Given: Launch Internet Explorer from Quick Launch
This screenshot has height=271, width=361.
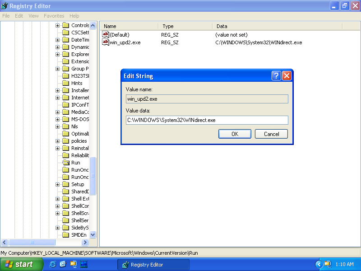Looking at the screenshot, I should tap(52, 264).
